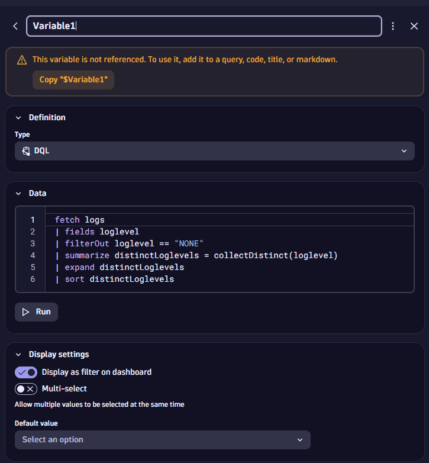Open the DQL type dropdown
Viewport: 429px width, 463px height.
coord(214,151)
